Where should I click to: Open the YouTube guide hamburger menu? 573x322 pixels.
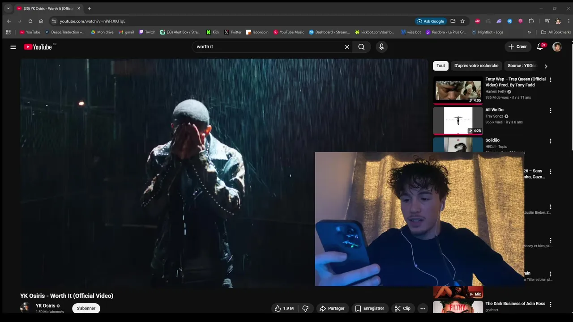click(x=13, y=47)
